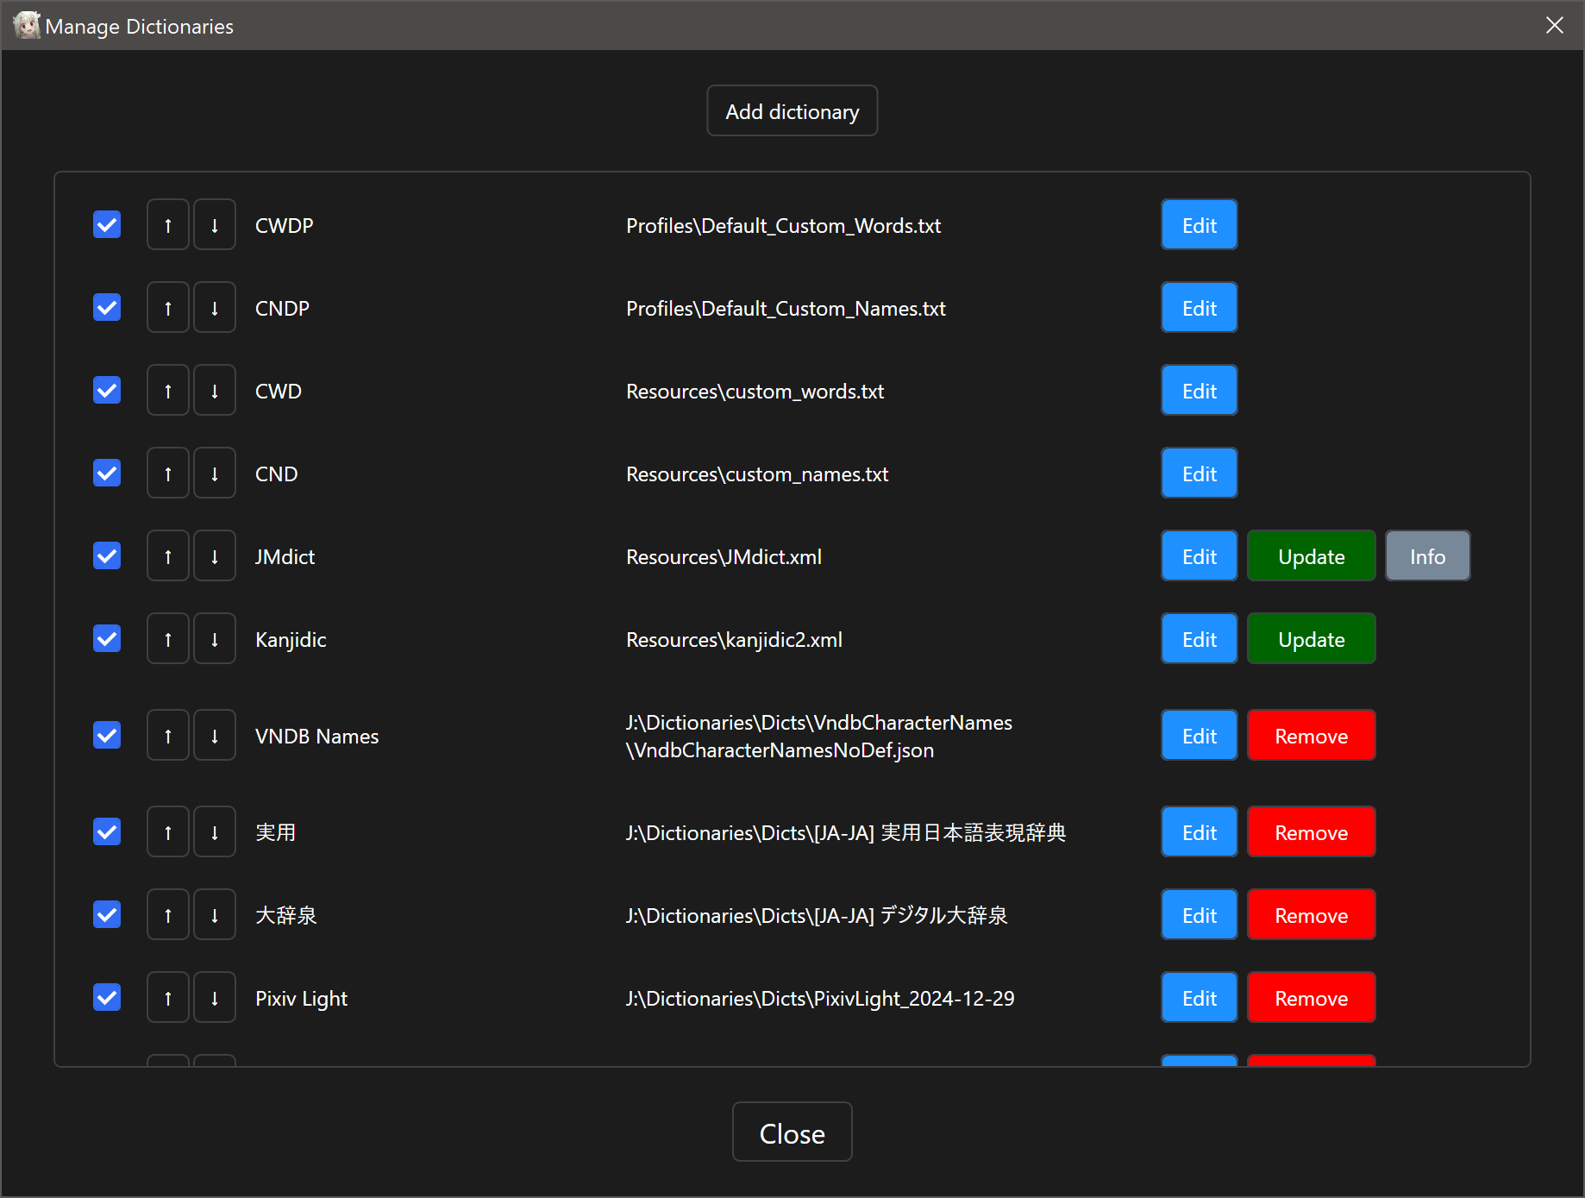Uncheck the 実用 dictionary
This screenshot has width=1585, height=1198.
107,832
